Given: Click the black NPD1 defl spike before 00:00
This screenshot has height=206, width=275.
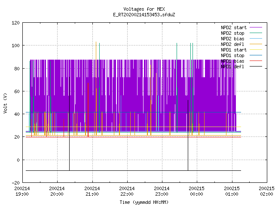Looking at the screenshot, I should [188, 135].
